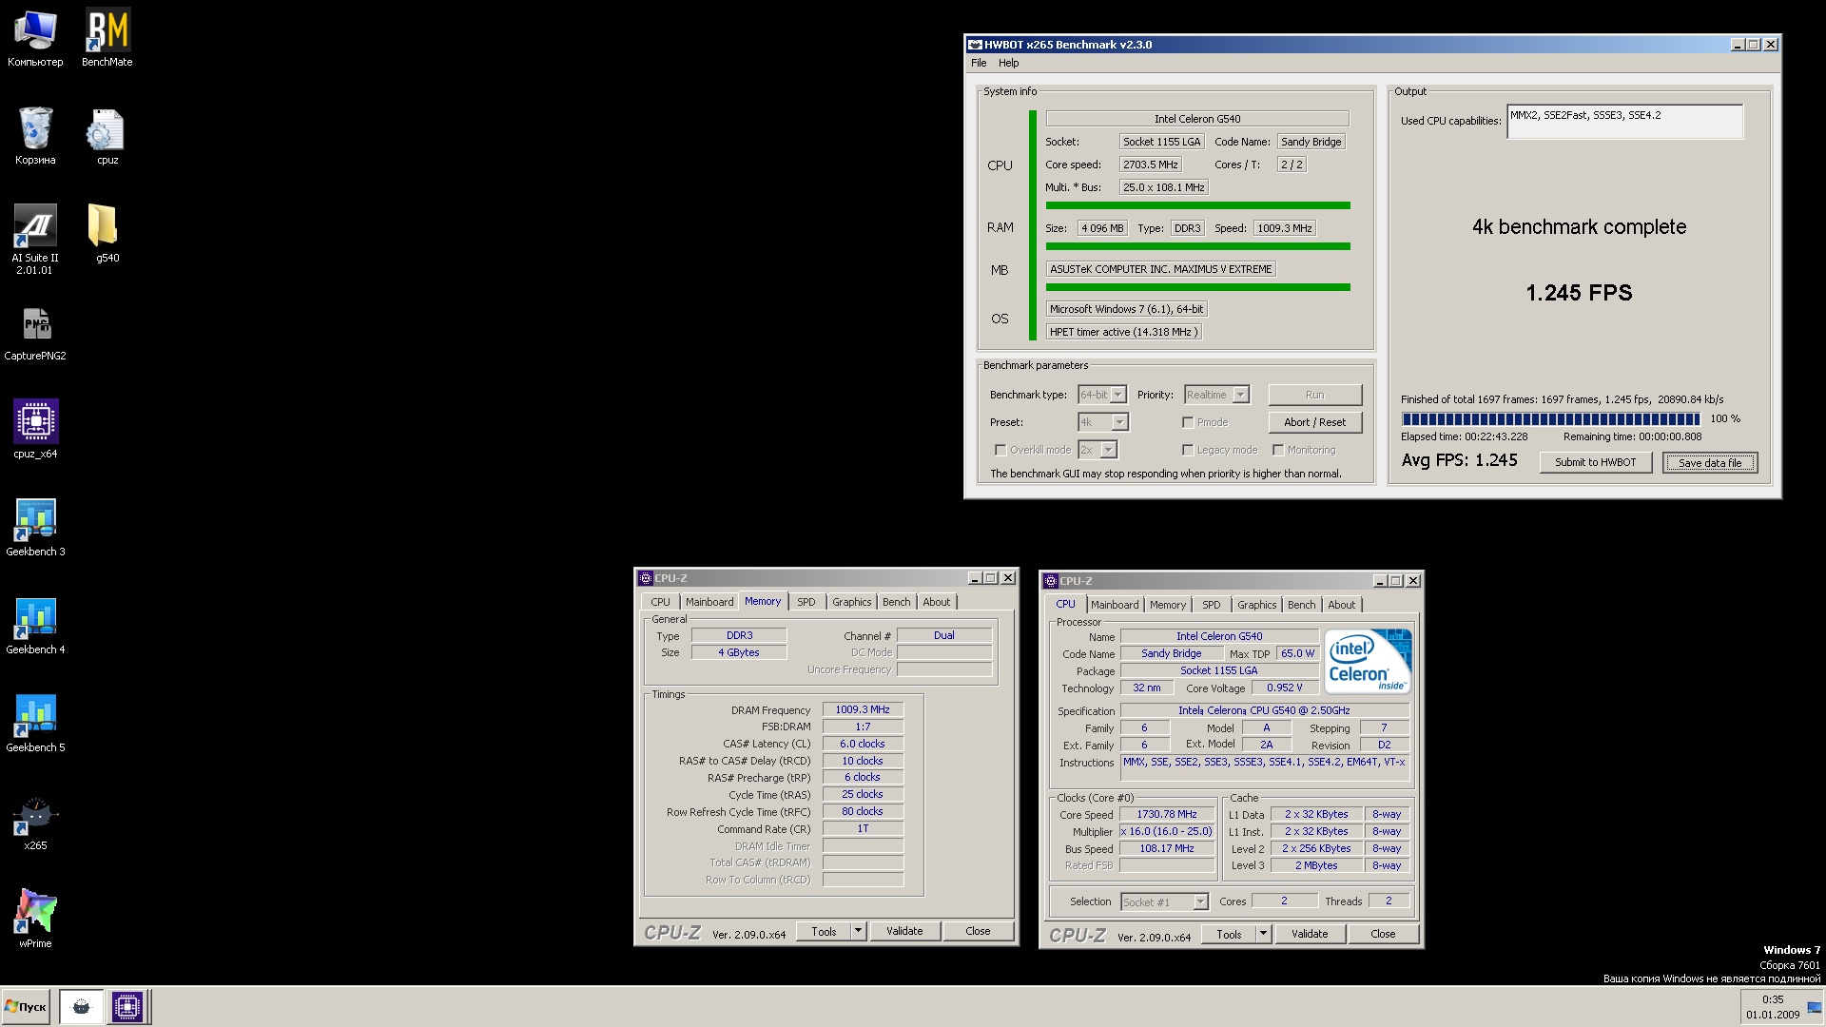Image resolution: width=1826 pixels, height=1027 pixels.
Task: Switch to SPD tab in Memory CPU-Z window
Action: tap(806, 602)
